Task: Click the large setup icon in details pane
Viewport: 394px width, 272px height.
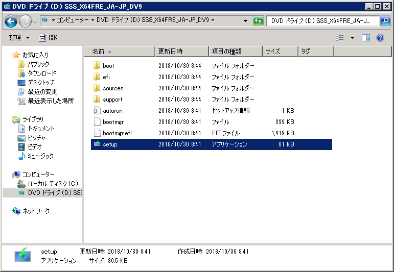Action: click(x=22, y=255)
